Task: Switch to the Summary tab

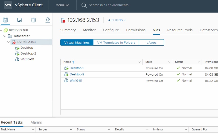Action: tap(68, 30)
